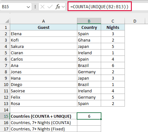The width and height of the screenshot is (148, 132).
Task: Select the Countries, 7+ Nights (Fixed) label
Action: tap(43, 129)
